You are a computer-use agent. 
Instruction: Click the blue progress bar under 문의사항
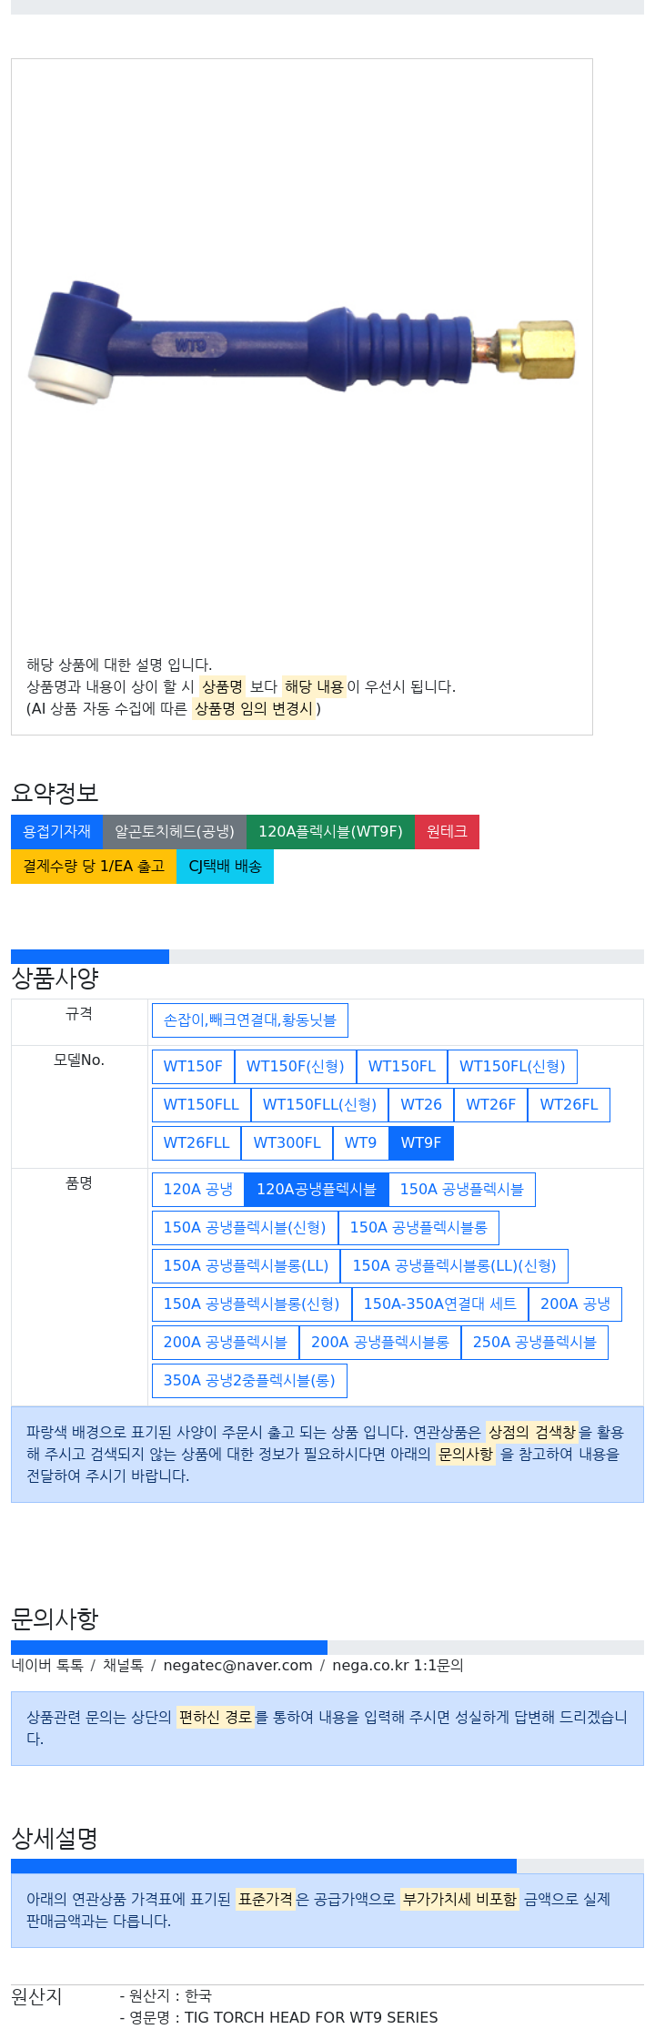click(x=169, y=1648)
